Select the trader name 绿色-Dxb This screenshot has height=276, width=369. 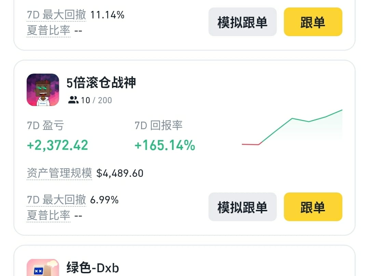click(92, 268)
